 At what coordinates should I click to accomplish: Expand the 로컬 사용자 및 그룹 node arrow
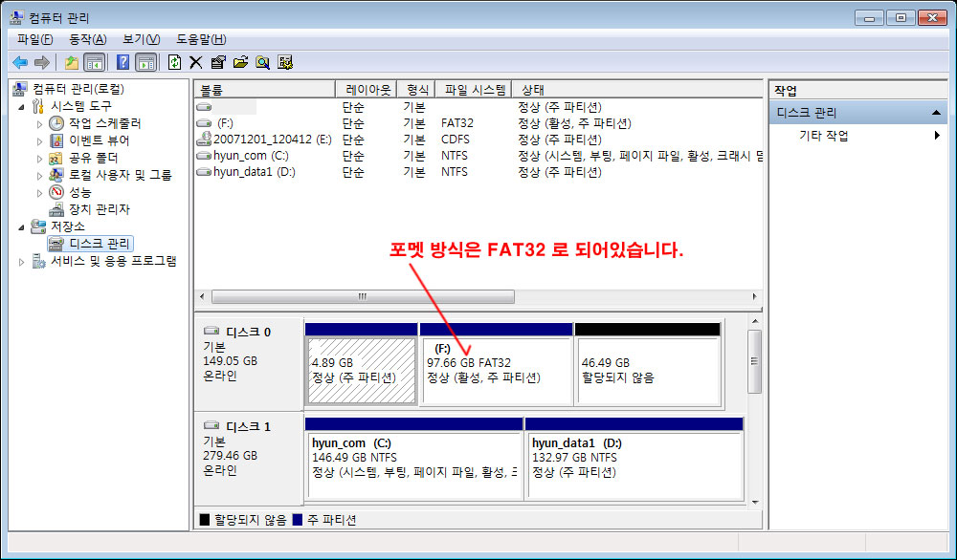click(39, 176)
